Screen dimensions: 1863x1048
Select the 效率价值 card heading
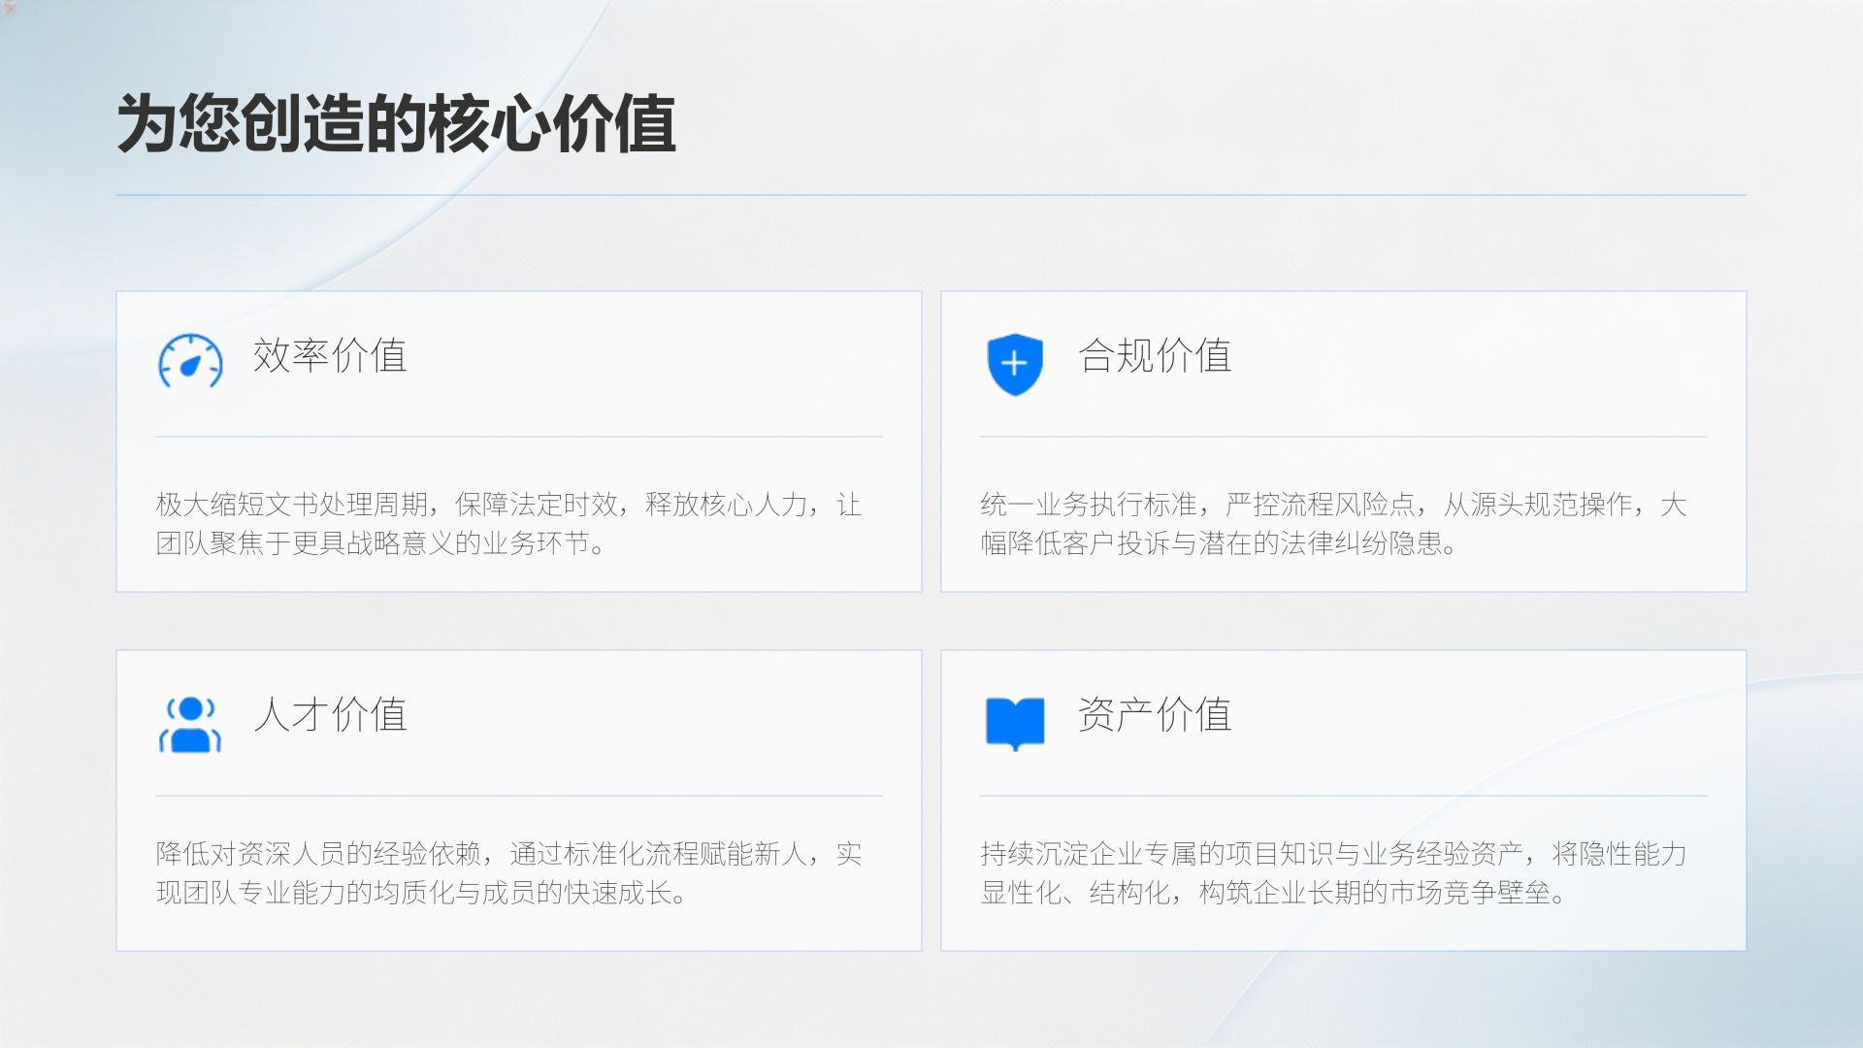[x=330, y=356]
